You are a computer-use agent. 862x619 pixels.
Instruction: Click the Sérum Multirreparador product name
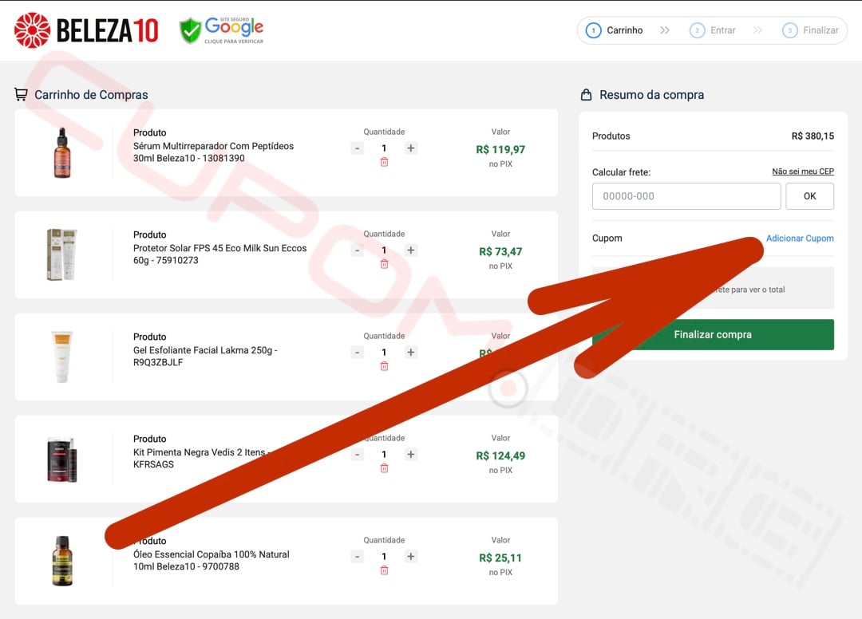(213, 152)
